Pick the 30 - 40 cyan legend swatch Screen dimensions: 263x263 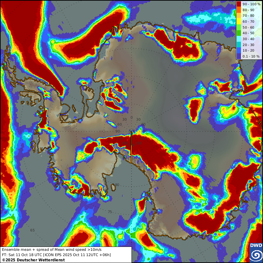(x=239, y=39)
